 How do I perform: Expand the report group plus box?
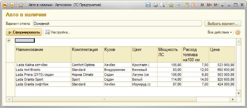pos(9,41)
